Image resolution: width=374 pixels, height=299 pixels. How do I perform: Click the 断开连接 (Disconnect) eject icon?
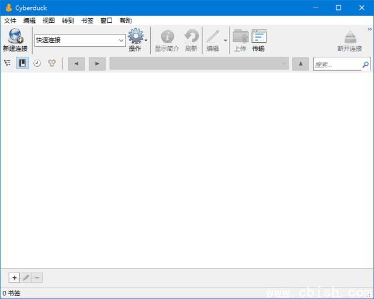tap(349, 37)
